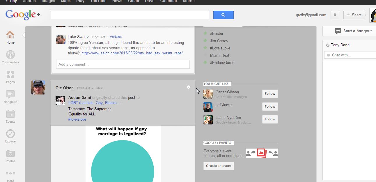376x182 pixels.
Task: Open Luke Swartz name link
Action: coord(78,37)
